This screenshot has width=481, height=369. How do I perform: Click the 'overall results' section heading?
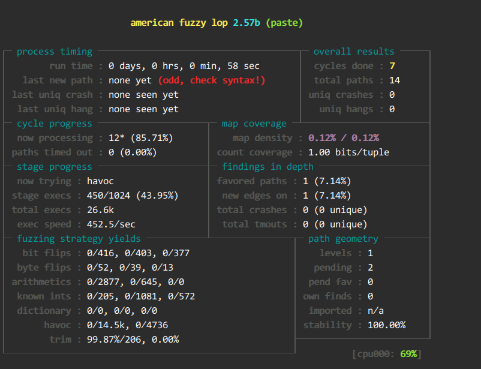354,52
